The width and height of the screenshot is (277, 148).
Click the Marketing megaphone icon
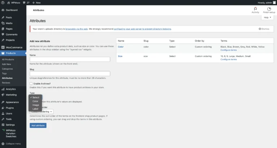pyautogui.click(x=3, y=95)
